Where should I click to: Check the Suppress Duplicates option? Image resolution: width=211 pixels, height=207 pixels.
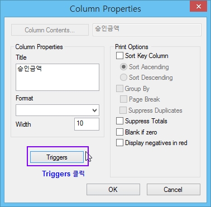123,110
